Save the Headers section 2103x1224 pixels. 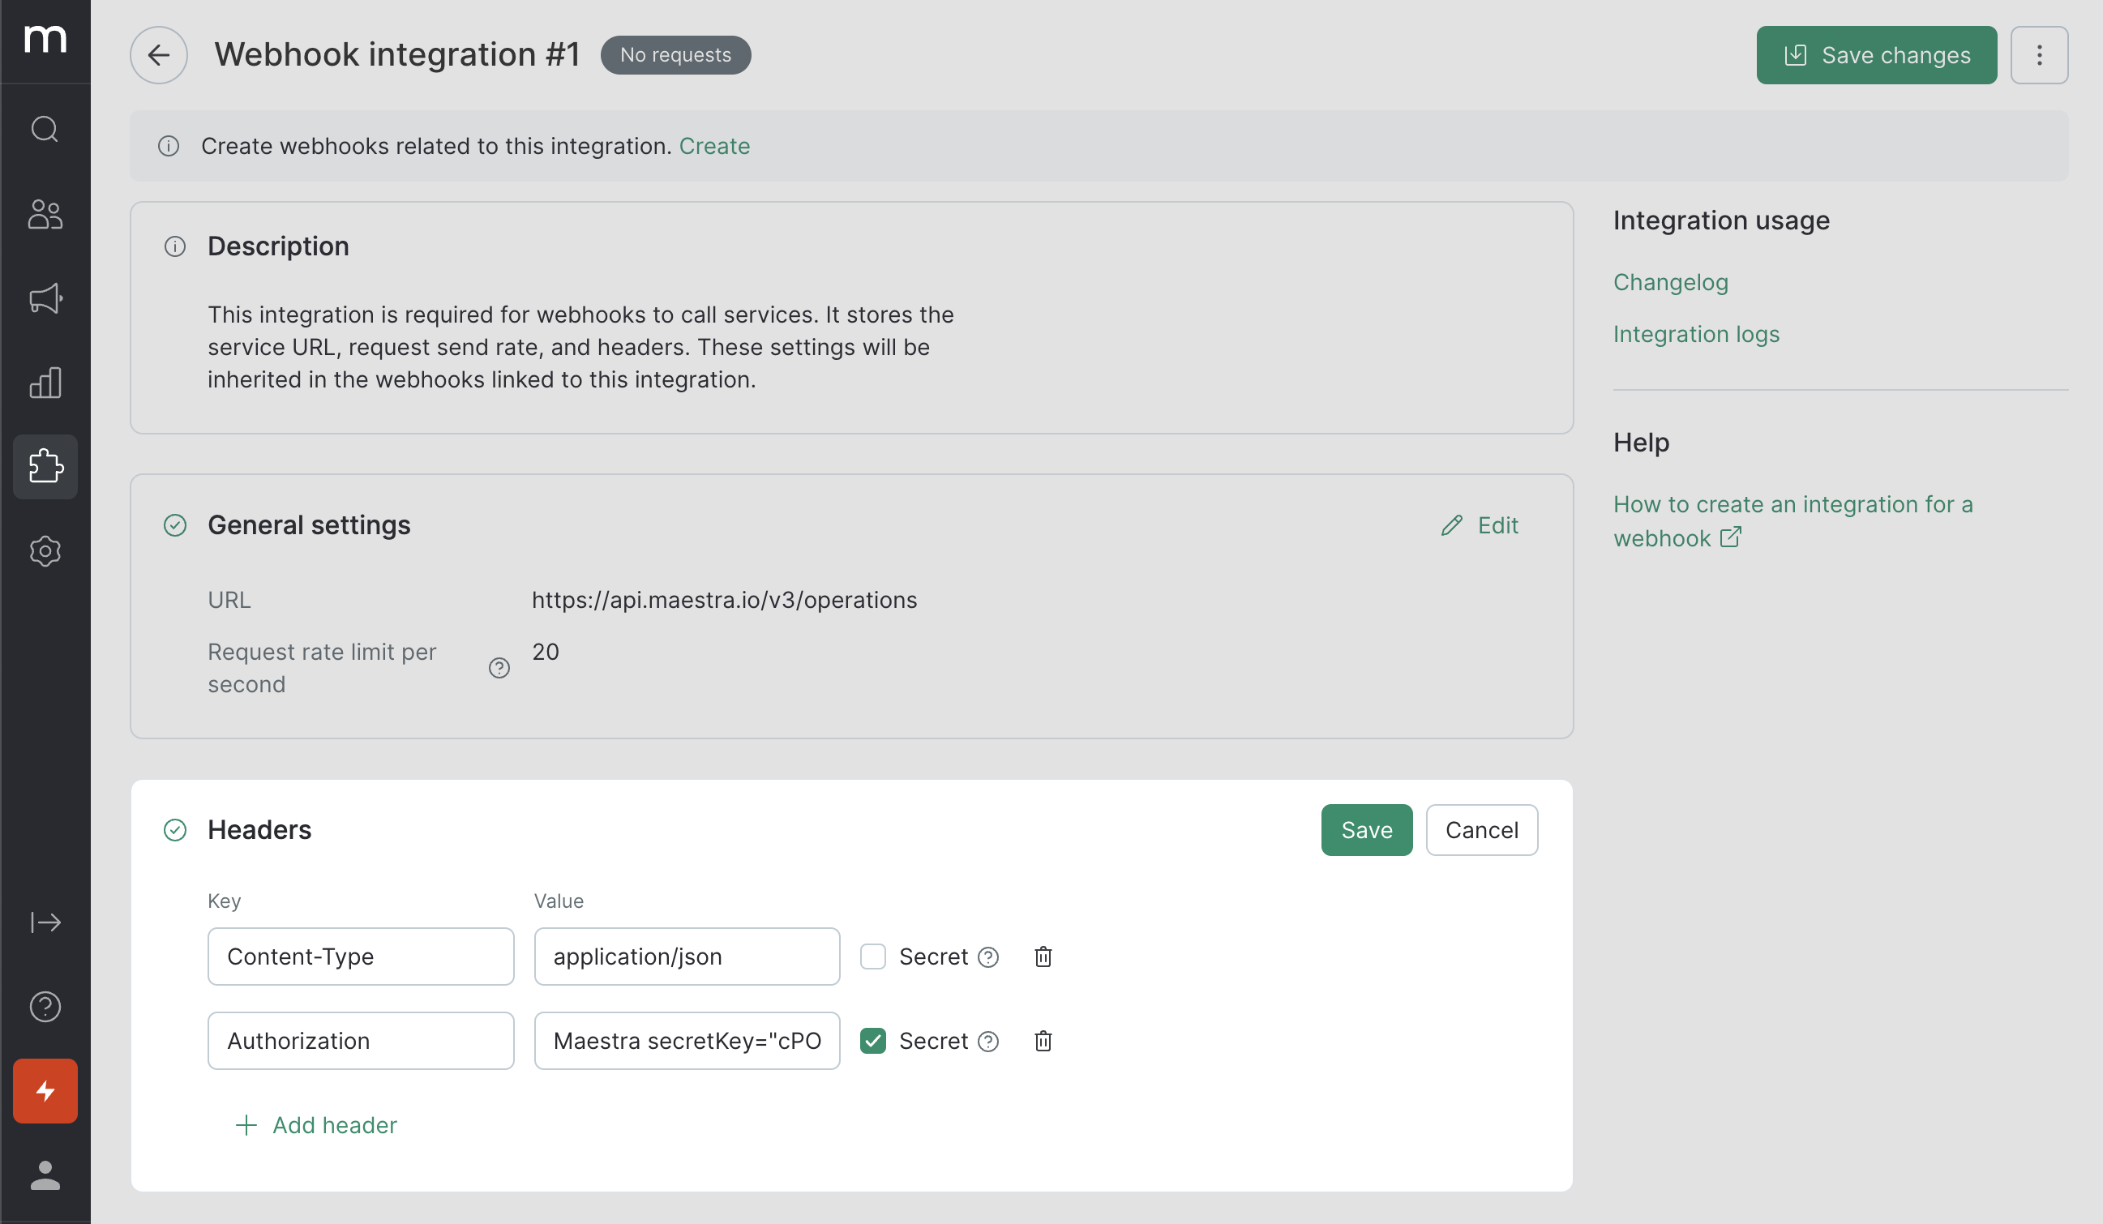click(1366, 830)
